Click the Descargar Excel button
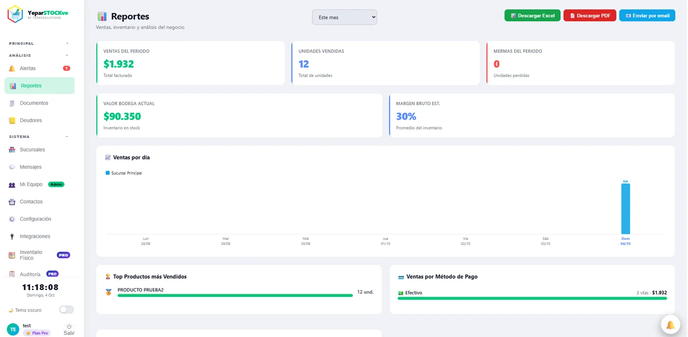Image resolution: width=688 pixels, height=337 pixels. point(532,16)
